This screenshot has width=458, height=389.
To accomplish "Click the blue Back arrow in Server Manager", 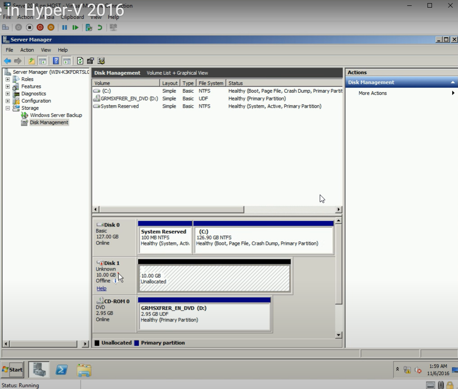I will [x=8, y=61].
